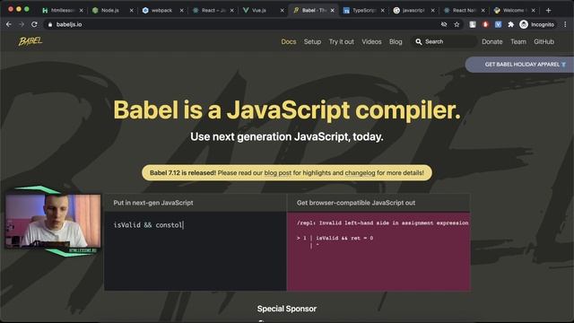Screen dimensions: 574x323
Task: Bookmark page with the star icon
Action: click(457, 24)
